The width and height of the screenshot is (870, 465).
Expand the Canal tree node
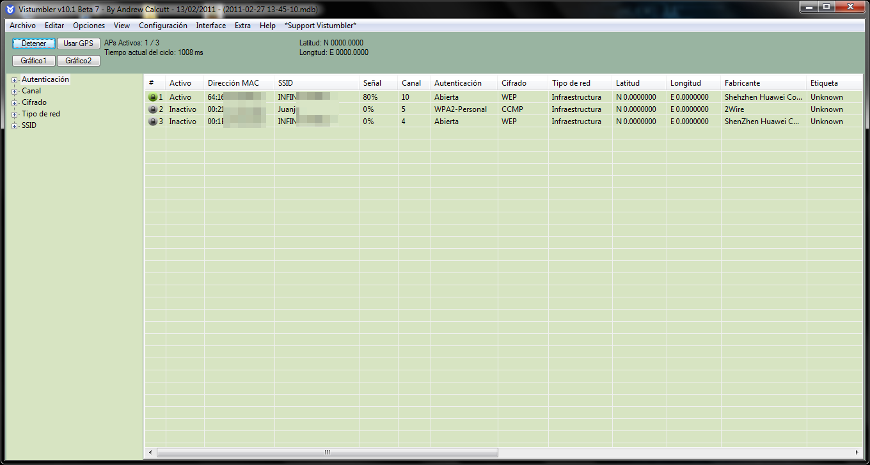click(x=14, y=91)
